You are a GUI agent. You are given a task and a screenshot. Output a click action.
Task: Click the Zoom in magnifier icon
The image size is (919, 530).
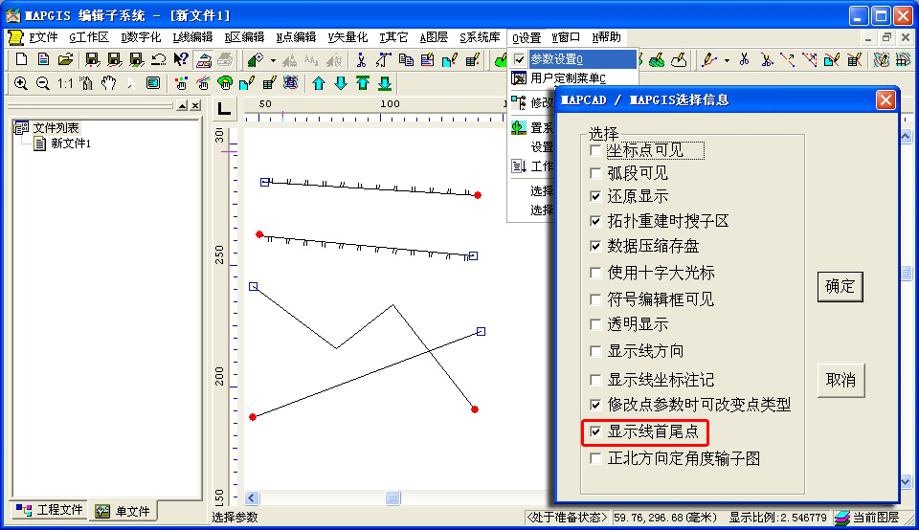(20, 83)
